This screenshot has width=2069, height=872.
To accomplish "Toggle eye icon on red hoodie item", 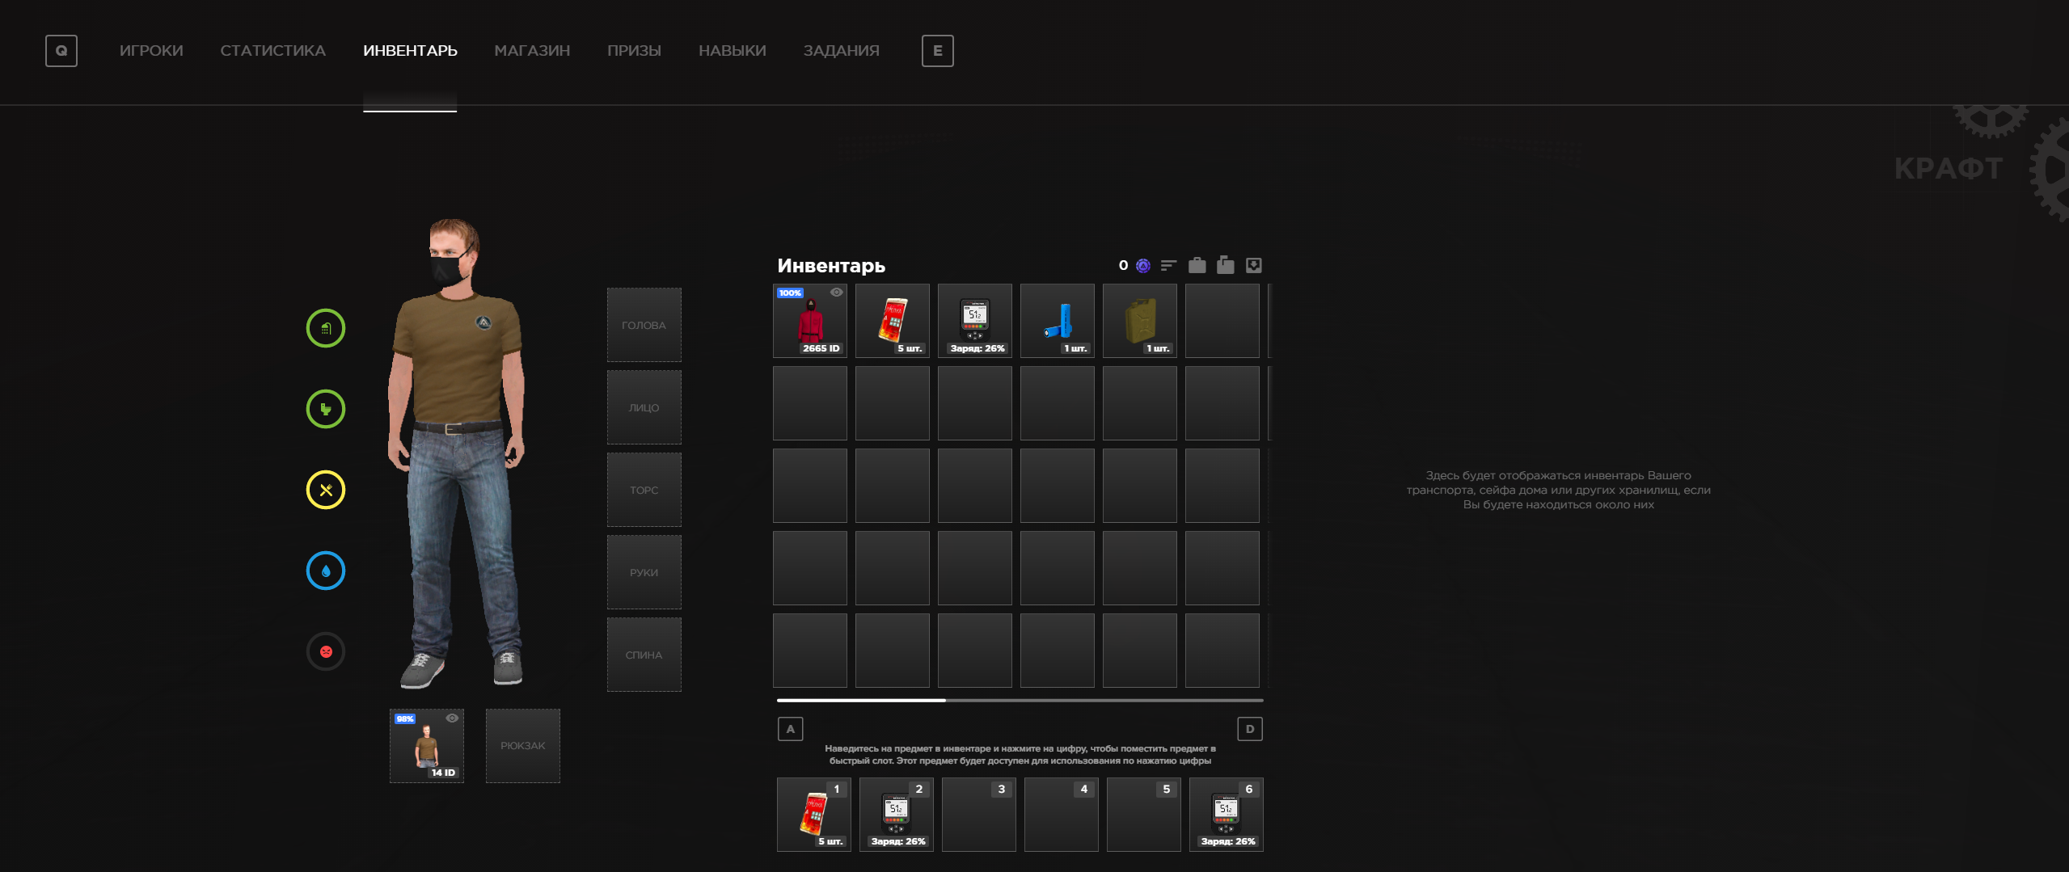I will tap(837, 293).
